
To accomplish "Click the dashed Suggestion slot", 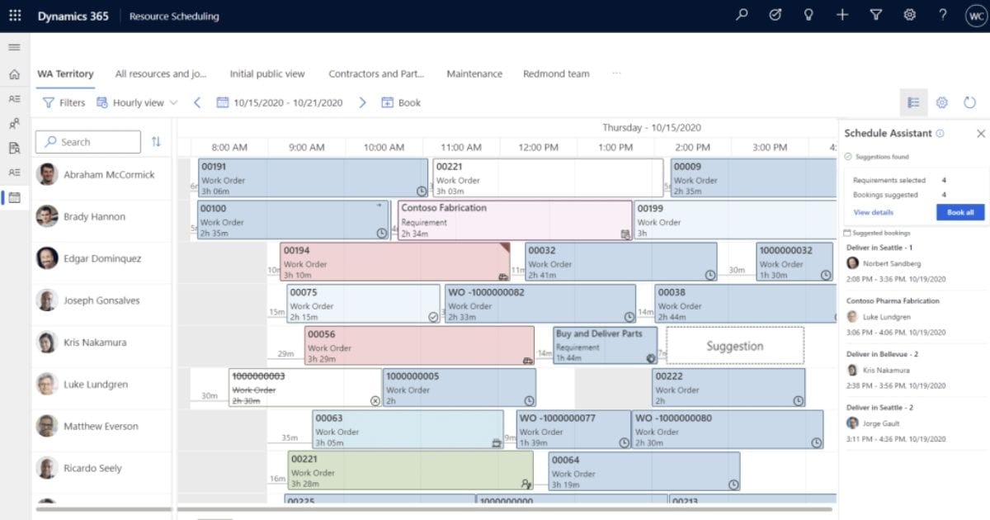I will 735,345.
